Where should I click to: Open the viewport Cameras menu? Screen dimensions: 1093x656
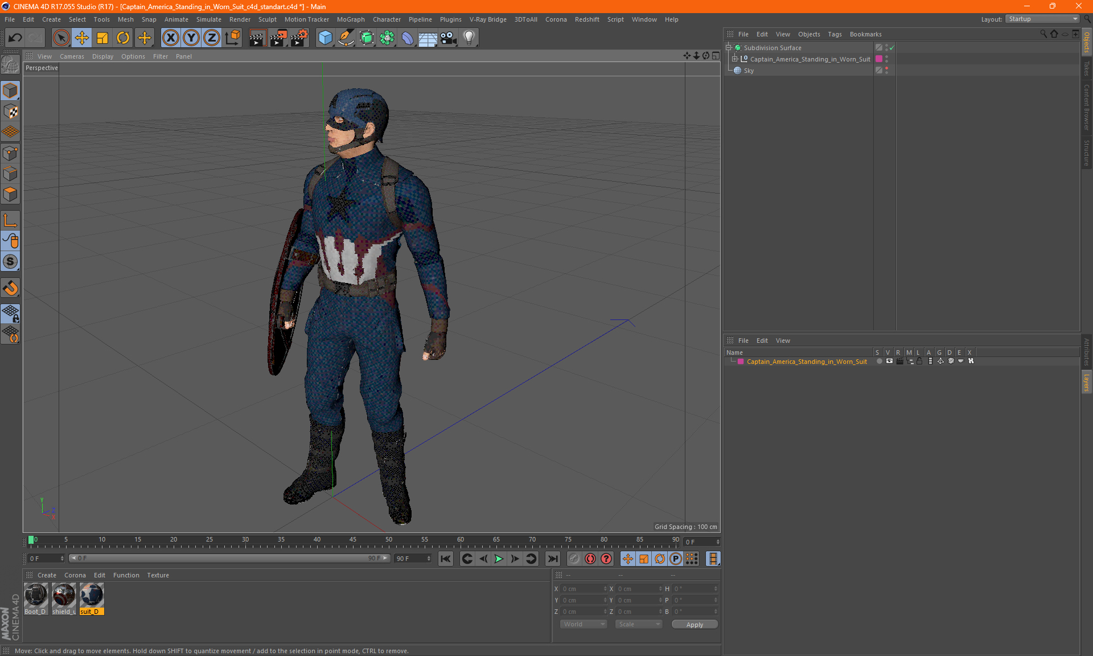pos(72,56)
